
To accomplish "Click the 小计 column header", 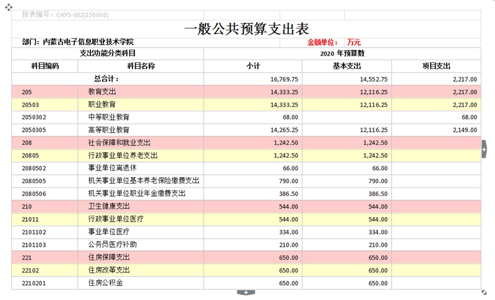I will [252, 66].
